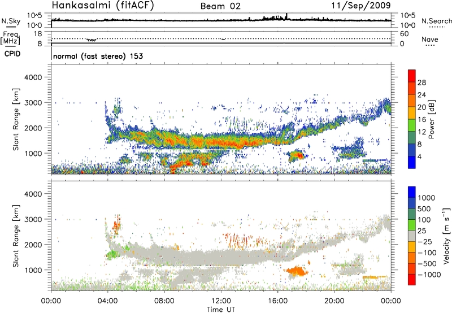The width and height of the screenshot is (452, 313).
Task: Click the -25 label on velocity colorbar
Action: (x=425, y=242)
